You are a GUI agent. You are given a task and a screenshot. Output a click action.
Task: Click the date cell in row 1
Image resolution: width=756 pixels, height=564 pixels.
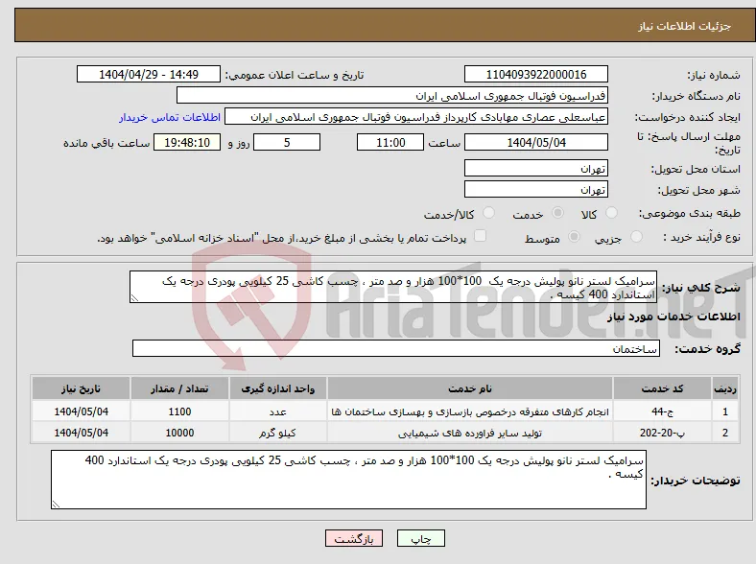point(81,411)
